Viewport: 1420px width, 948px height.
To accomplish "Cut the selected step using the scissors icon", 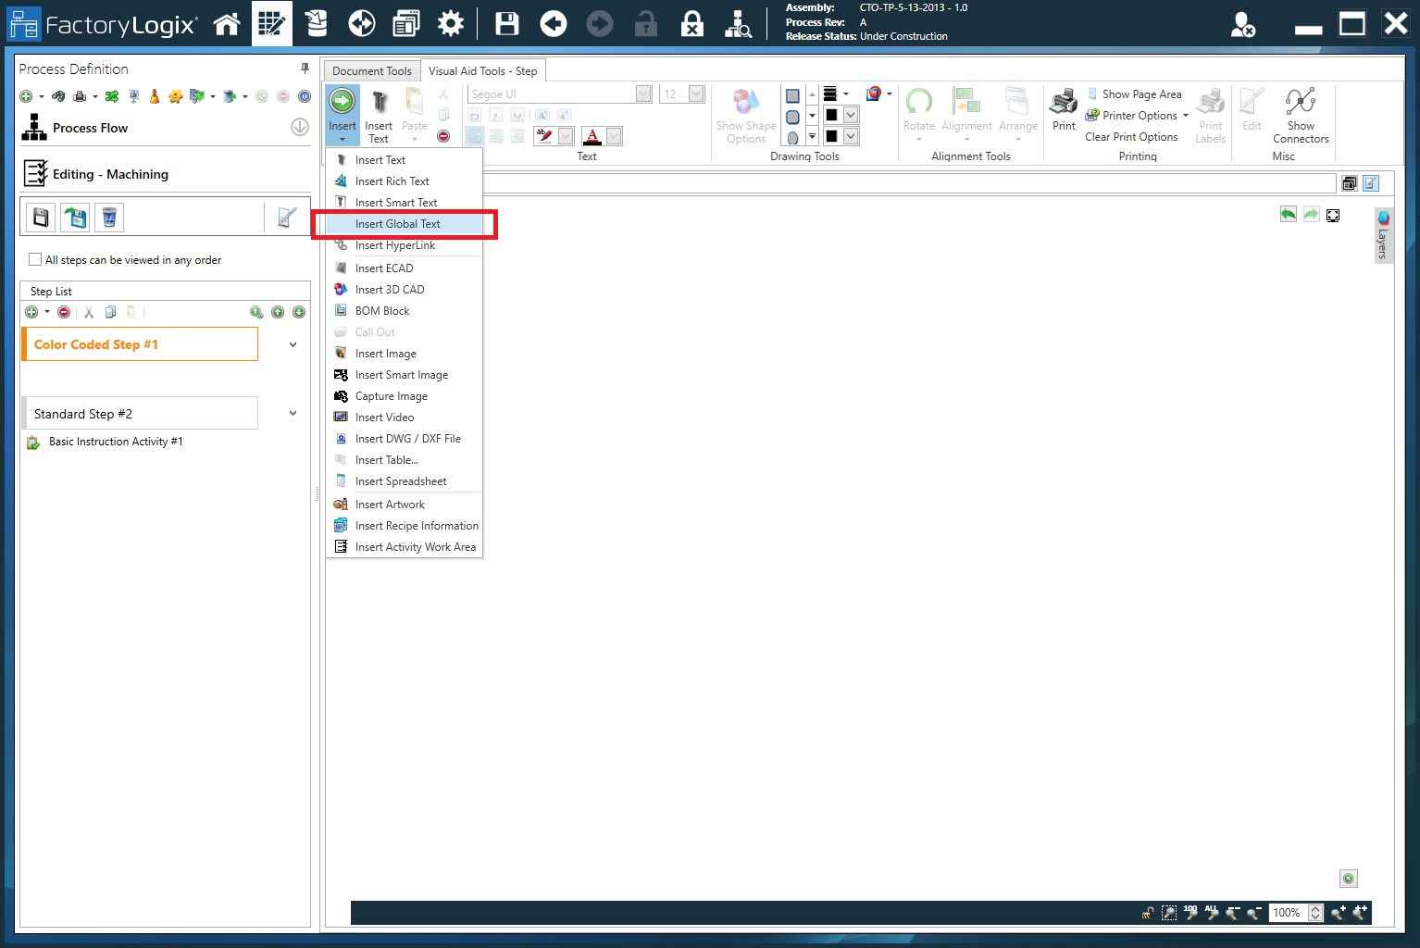I will pos(88,312).
